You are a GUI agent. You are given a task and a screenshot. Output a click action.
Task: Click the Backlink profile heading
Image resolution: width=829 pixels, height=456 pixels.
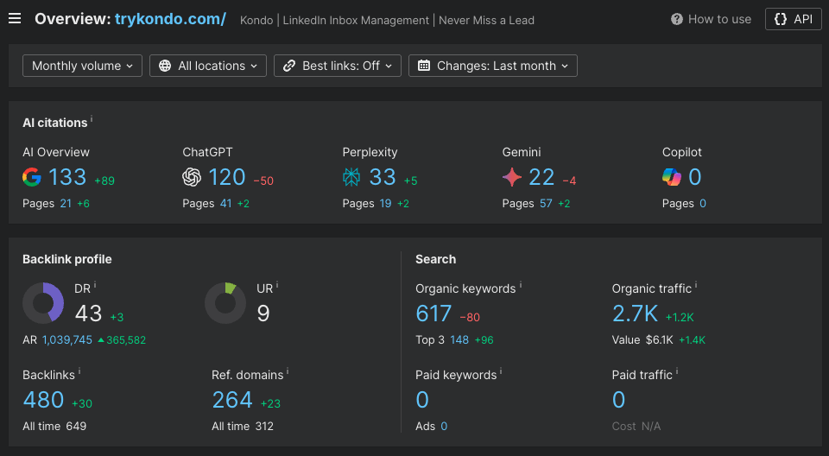67,259
